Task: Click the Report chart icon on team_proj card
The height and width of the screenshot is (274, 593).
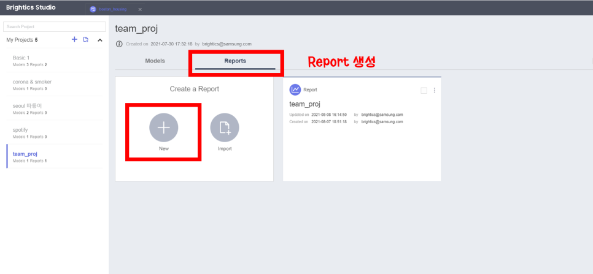Action: [295, 90]
